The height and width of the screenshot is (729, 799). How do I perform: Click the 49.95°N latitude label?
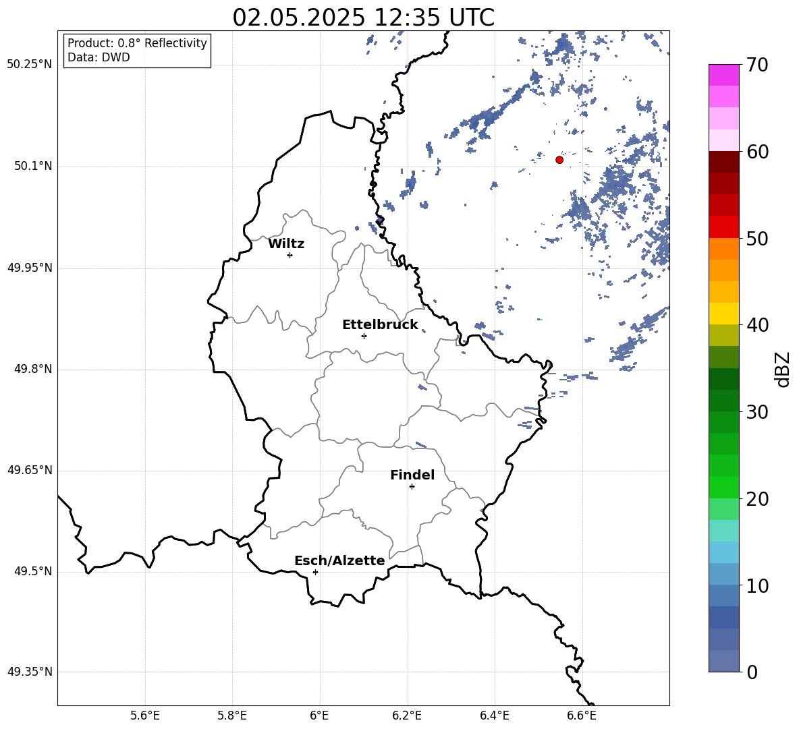coord(30,268)
